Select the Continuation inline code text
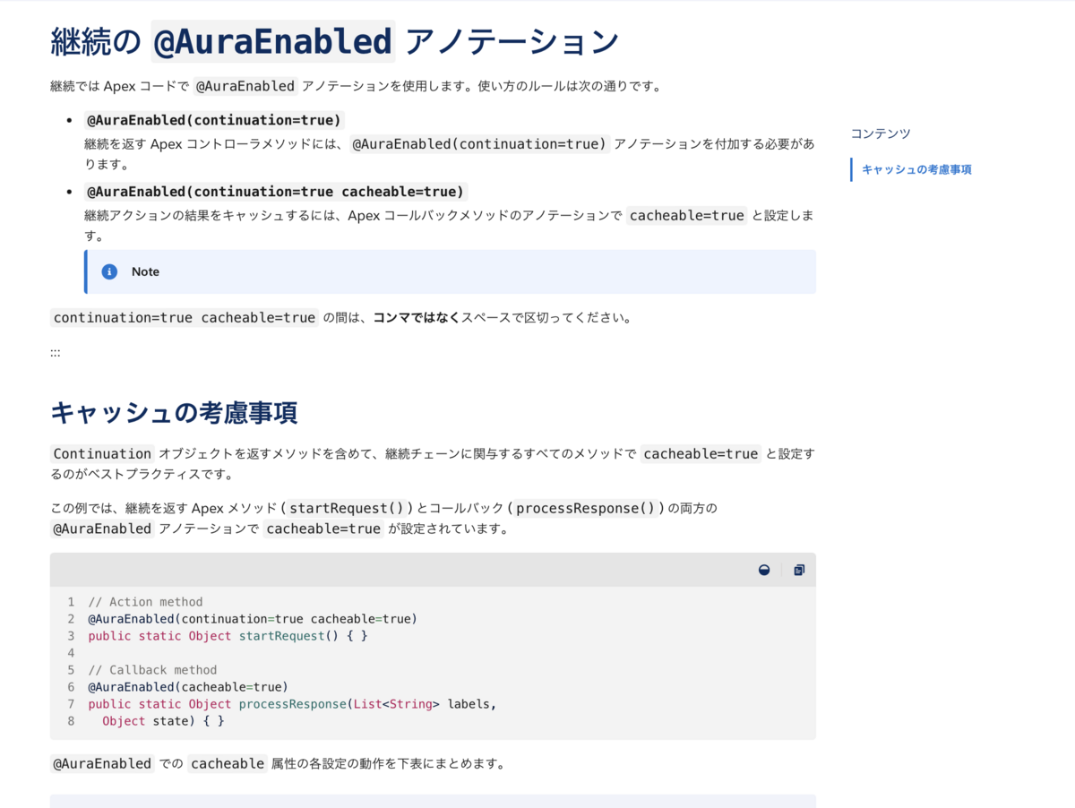Viewport: 1075px width, 808px height. pos(101,453)
